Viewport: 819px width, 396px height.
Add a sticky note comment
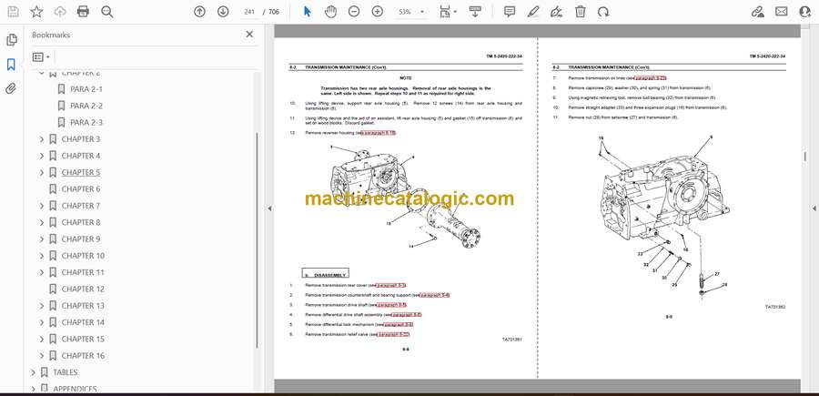coord(510,12)
